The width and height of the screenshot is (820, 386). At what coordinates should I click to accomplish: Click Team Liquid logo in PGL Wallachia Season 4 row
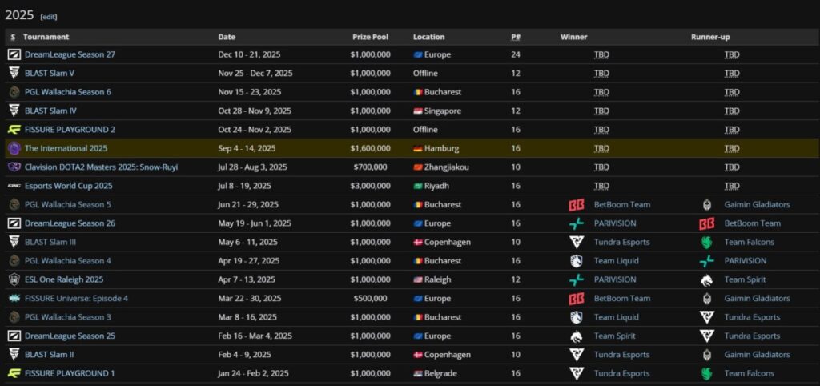(x=577, y=261)
